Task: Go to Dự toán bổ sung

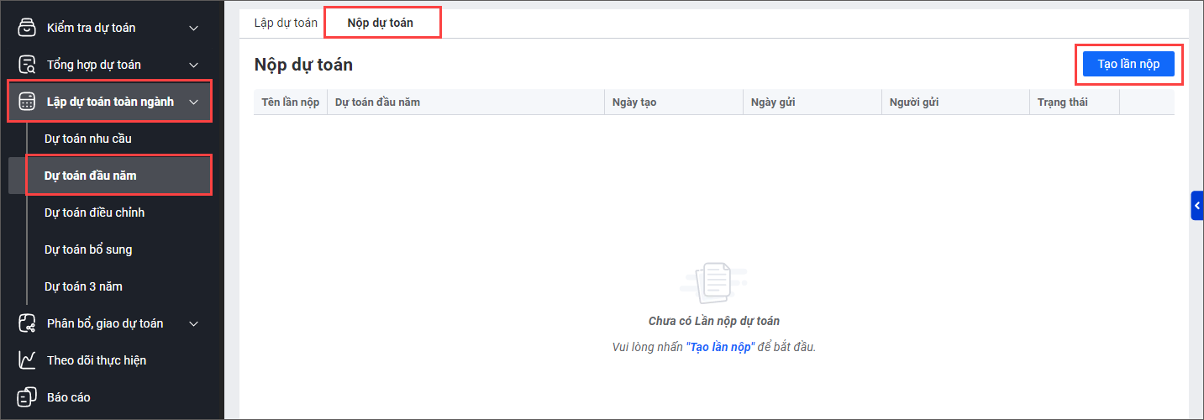Action: pyautogui.click(x=88, y=249)
